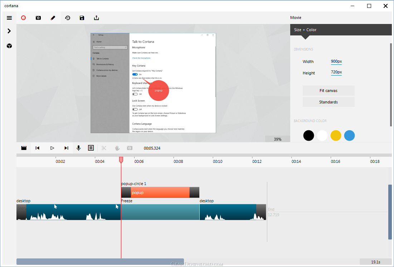Minimize the cortana window
Viewport: 394px width, 267px height.
(x=352, y=6)
